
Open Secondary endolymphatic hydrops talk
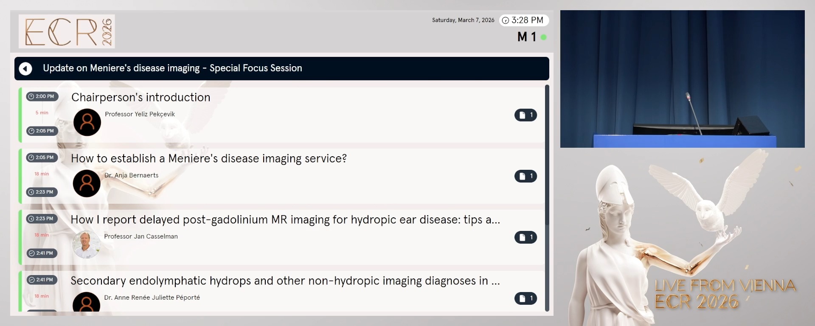pyautogui.click(x=282, y=291)
